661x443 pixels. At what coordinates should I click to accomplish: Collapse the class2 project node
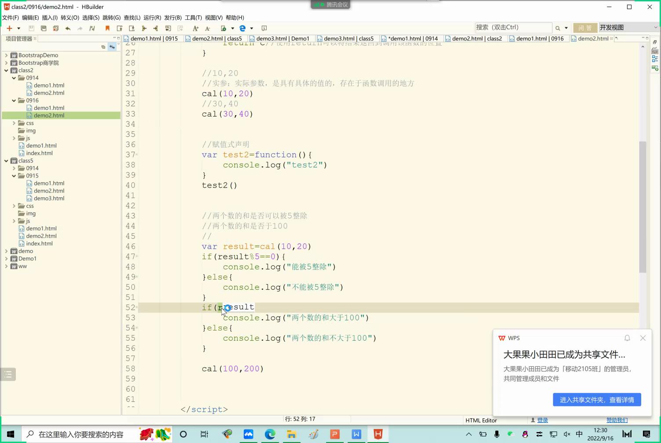6,70
